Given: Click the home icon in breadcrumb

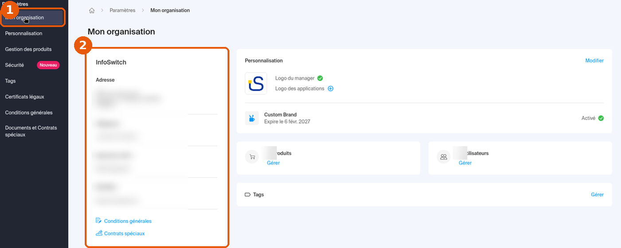Looking at the screenshot, I should pos(92,10).
